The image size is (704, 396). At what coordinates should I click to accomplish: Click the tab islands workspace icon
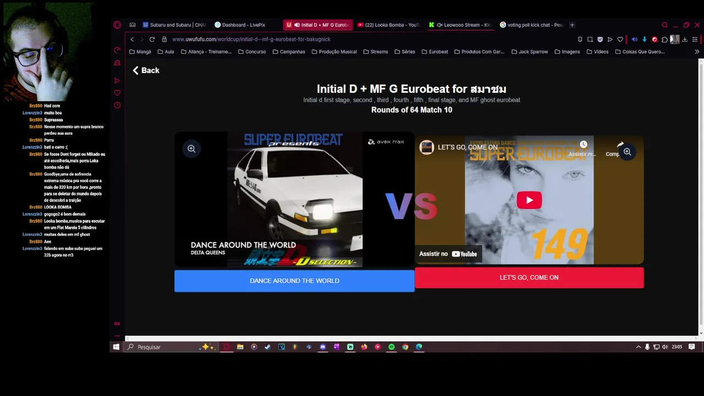point(133,25)
